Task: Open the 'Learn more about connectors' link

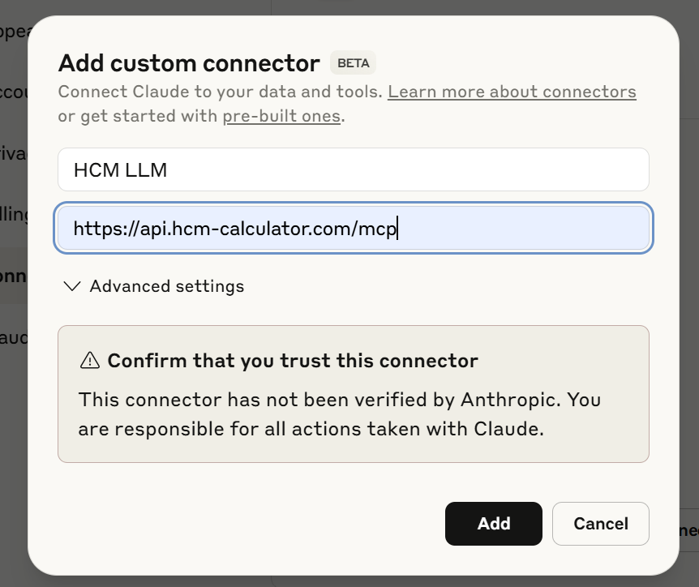Action: click(x=511, y=92)
